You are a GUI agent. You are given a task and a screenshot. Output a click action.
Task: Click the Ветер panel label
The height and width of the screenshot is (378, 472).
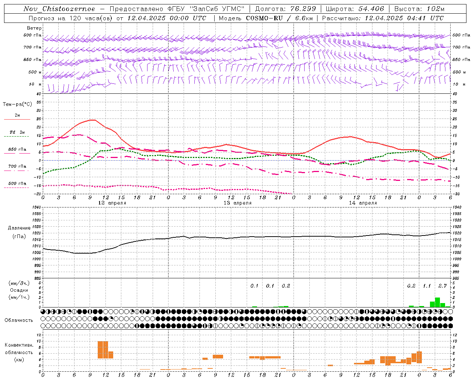pyautogui.click(x=34, y=28)
